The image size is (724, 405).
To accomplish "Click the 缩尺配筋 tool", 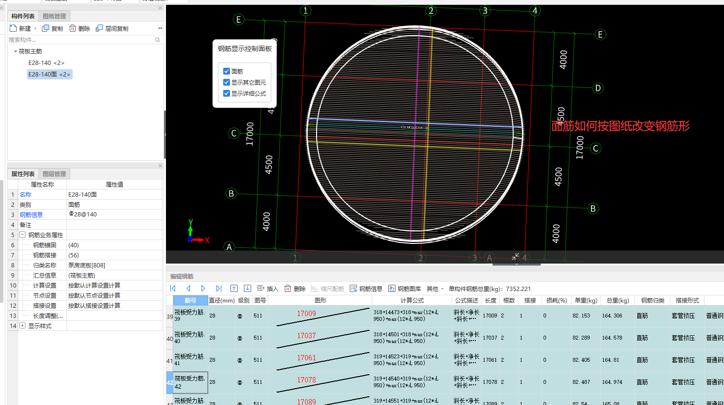I will click(328, 289).
